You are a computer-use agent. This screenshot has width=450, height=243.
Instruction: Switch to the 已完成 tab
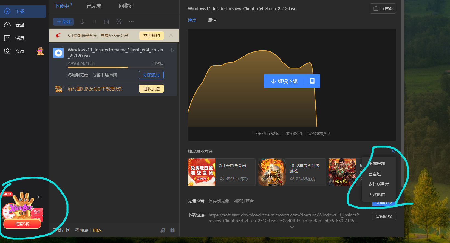pyautogui.click(x=94, y=6)
